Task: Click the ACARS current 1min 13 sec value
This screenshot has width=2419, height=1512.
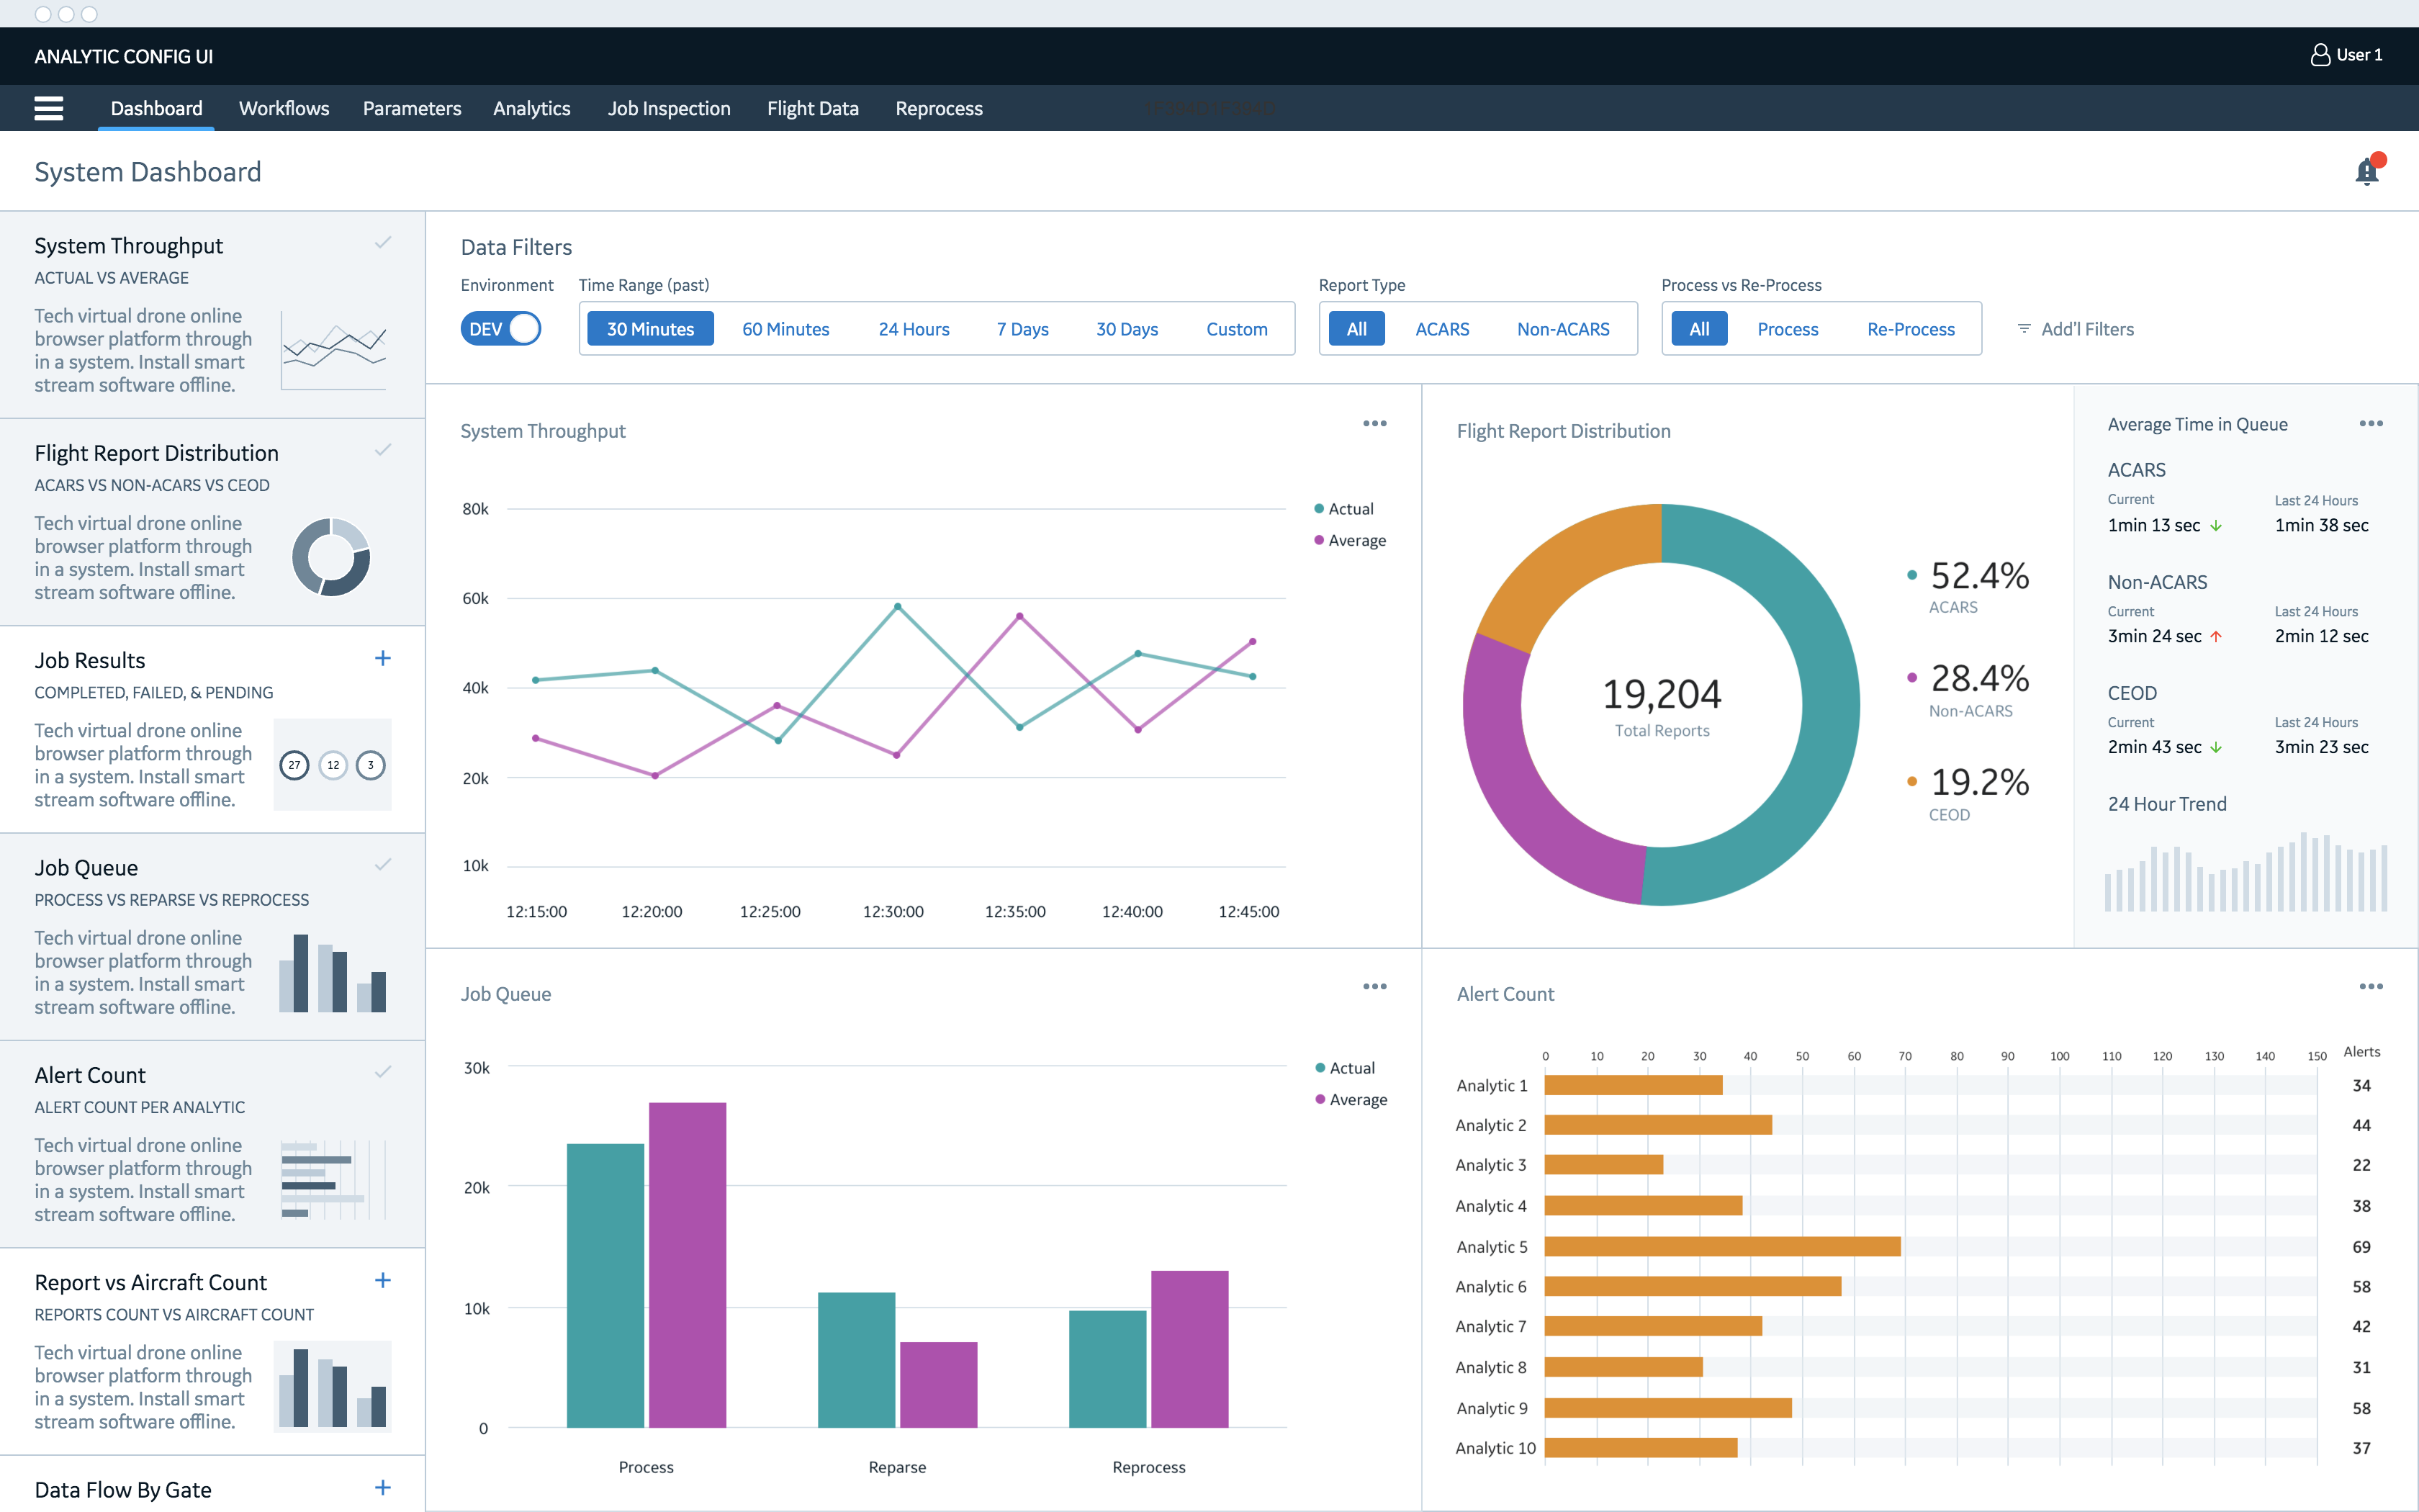Action: click(2154, 525)
